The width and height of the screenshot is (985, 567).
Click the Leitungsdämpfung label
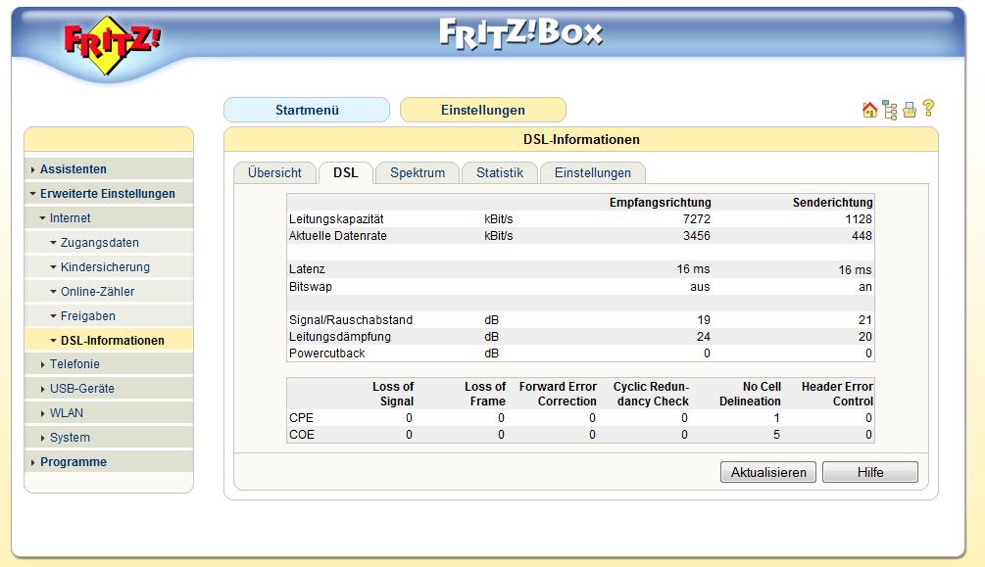(x=340, y=337)
